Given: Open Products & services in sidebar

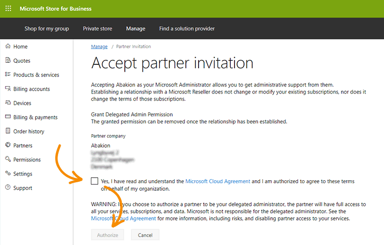Looking at the screenshot, I should pyautogui.click(x=36, y=75).
